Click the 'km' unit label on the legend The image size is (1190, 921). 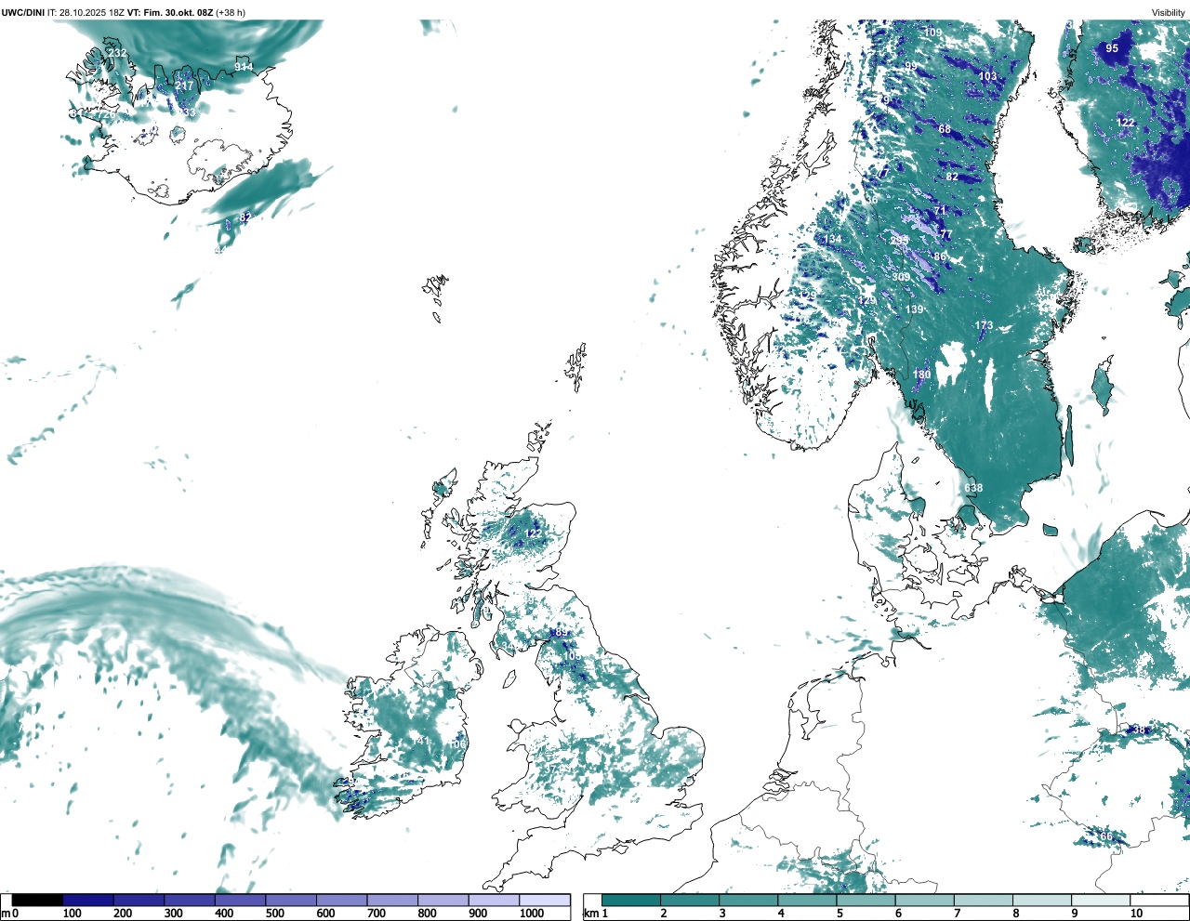tap(589, 914)
